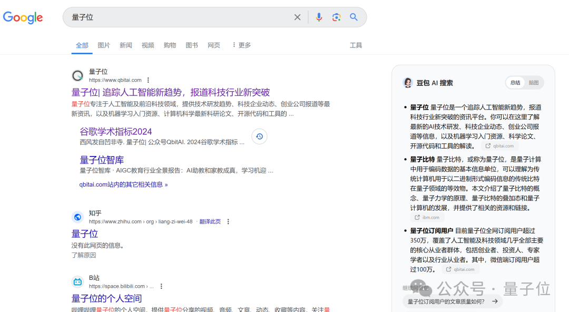Click the magnifier search button

354,17
